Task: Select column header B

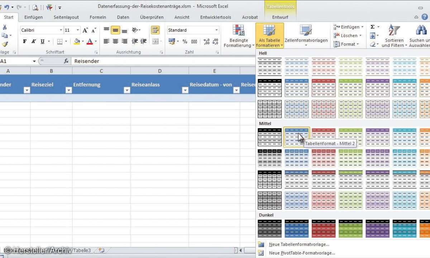Action: click(x=51, y=71)
